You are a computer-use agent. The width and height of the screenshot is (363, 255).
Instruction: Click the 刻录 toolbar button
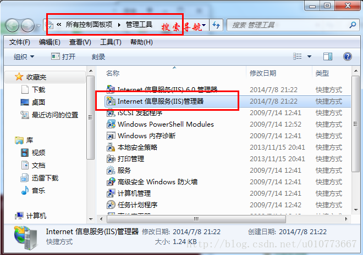point(98,57)
